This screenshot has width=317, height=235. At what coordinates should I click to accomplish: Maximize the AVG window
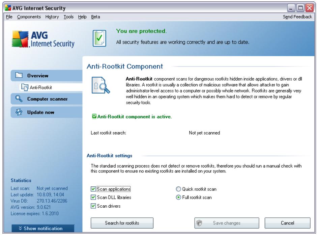coord(300,8)
